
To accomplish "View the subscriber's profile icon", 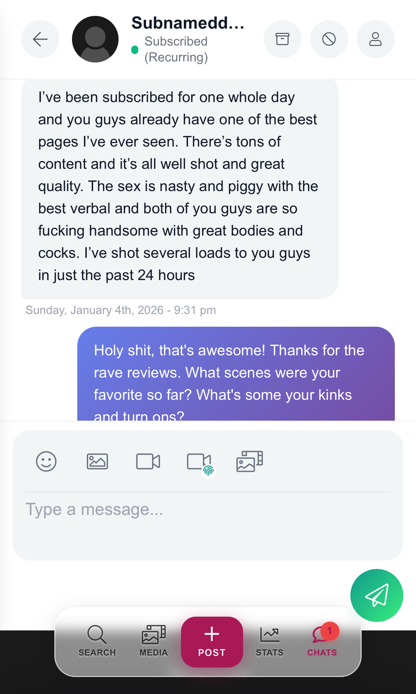I will (x=375, y=39).
